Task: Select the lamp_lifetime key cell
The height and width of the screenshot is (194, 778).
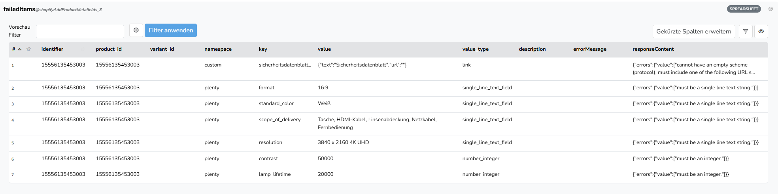Action: pyautogui.click(x=274, y=174)
